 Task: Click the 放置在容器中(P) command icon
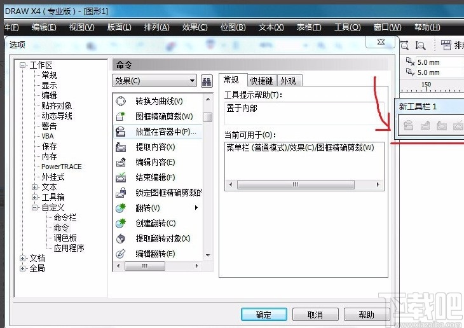coord(121,132)
